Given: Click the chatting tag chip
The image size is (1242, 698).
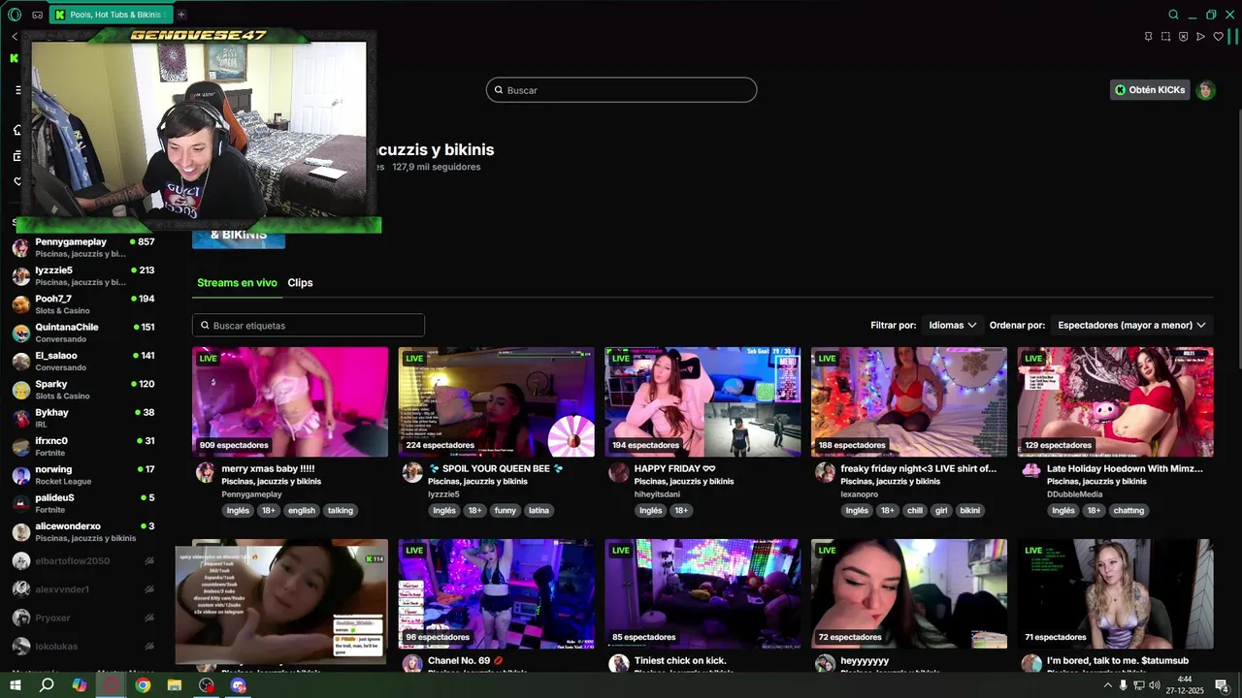Looking at the screenshot, I should 1128,511.
